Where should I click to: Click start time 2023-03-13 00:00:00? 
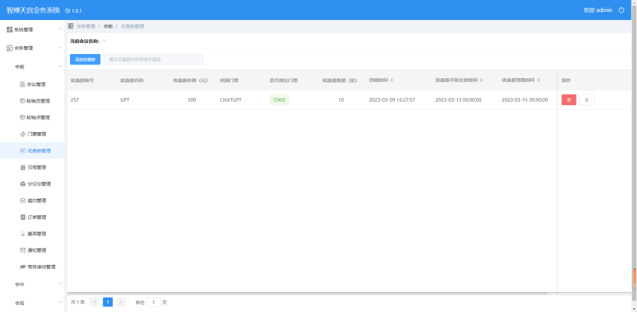coord(459,99)
